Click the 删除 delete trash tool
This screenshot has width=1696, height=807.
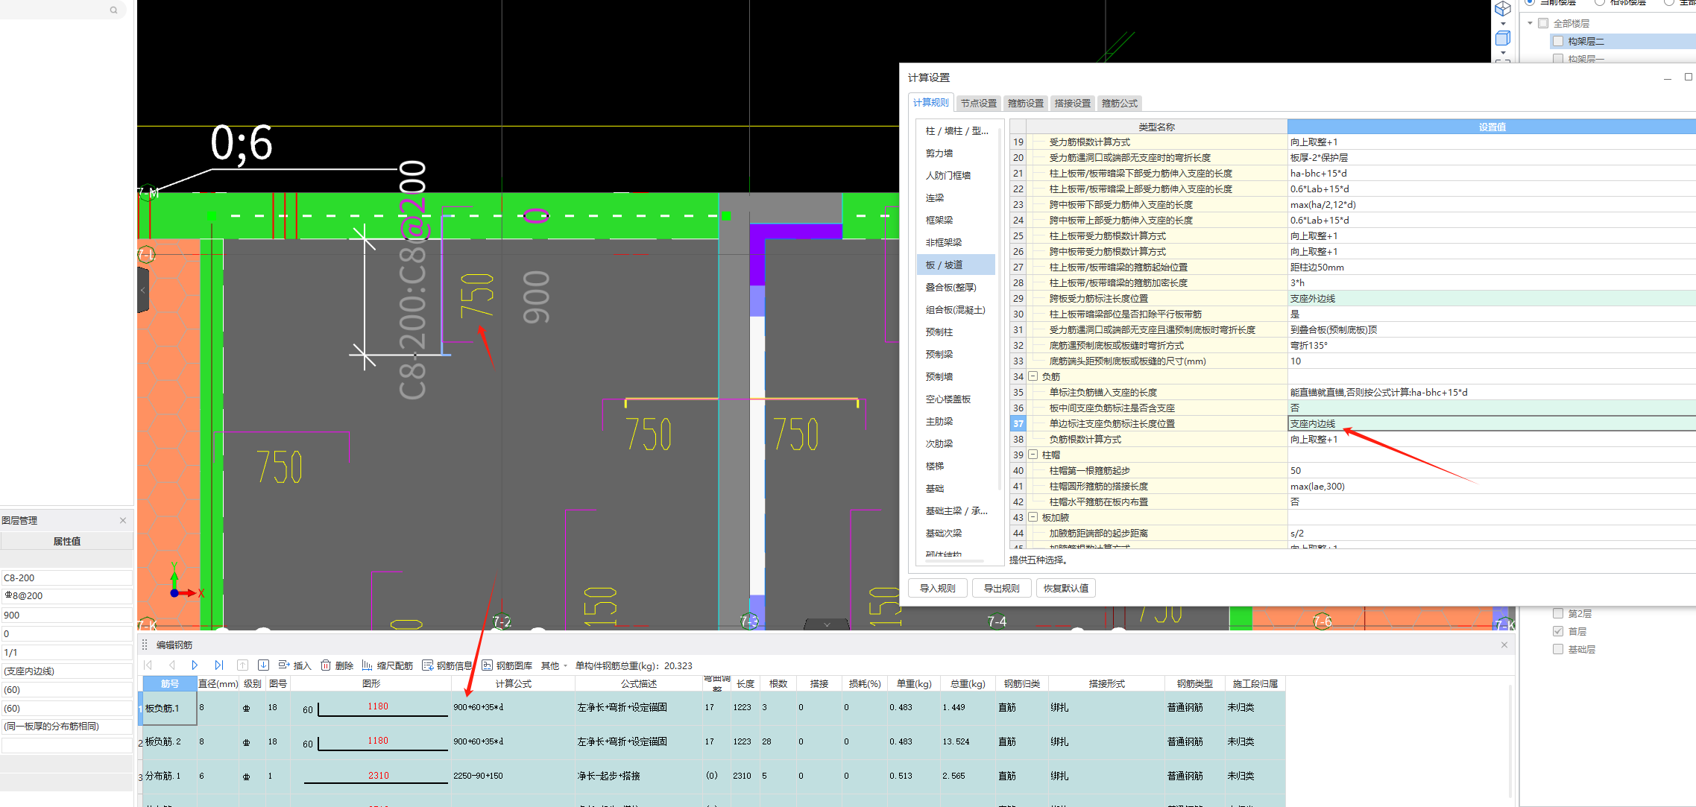click(x=337, y=665)
